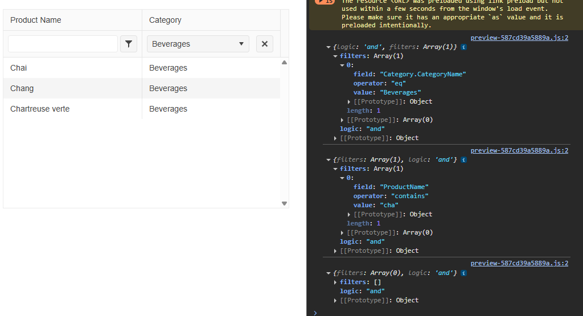Click the grid scrollbar up arrow
583x316 pixels.
click(284, 63)
